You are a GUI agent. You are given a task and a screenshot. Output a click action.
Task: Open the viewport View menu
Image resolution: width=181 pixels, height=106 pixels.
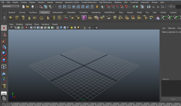click(11, 24)
